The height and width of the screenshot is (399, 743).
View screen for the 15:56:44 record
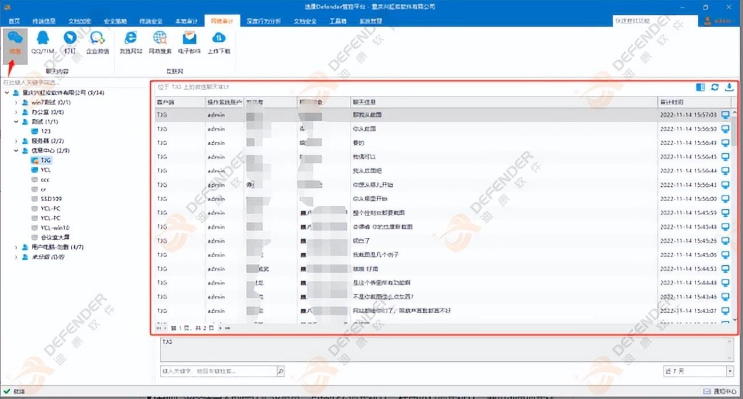pos(725,171)
